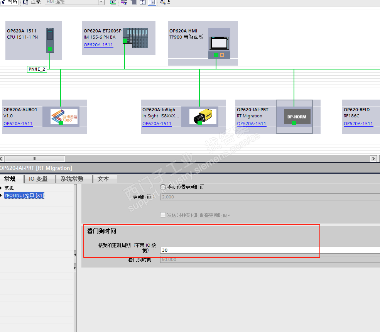The height and width of the screenshot is (332, 380).
Task: Expand the 常规 tree node
Action: (x=1, y=188)
